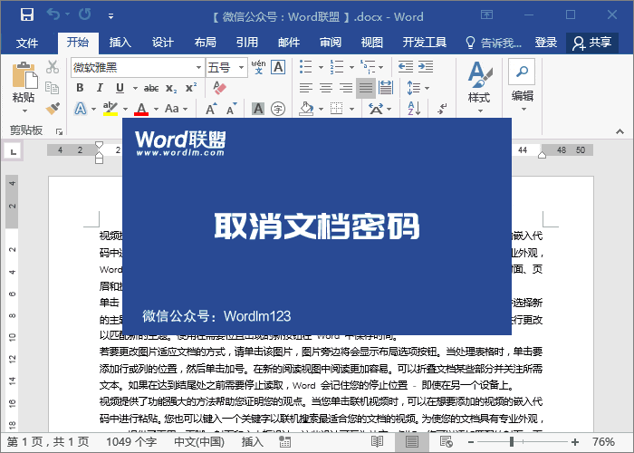The height and width of the screenshot is (453, 634).
Task: Click the Redo repeat icon
Action: click(85, 14)
